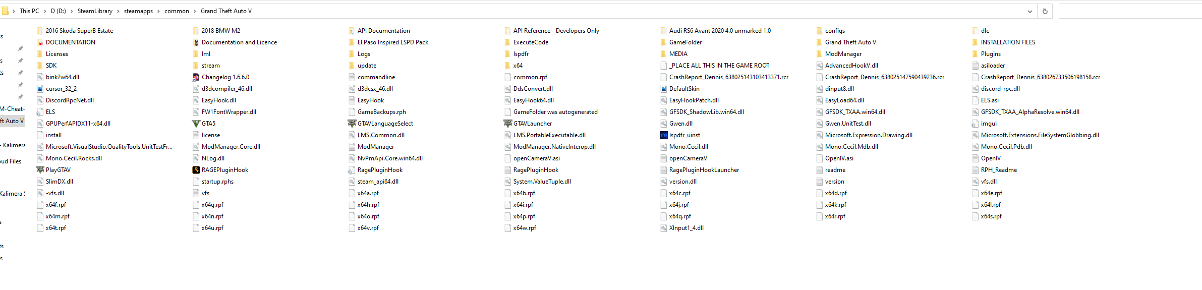Image resolution: width=1202 pixels, height=290 pixels.
Task: Click the imgui settings file icon
Action: click(975, 124)
